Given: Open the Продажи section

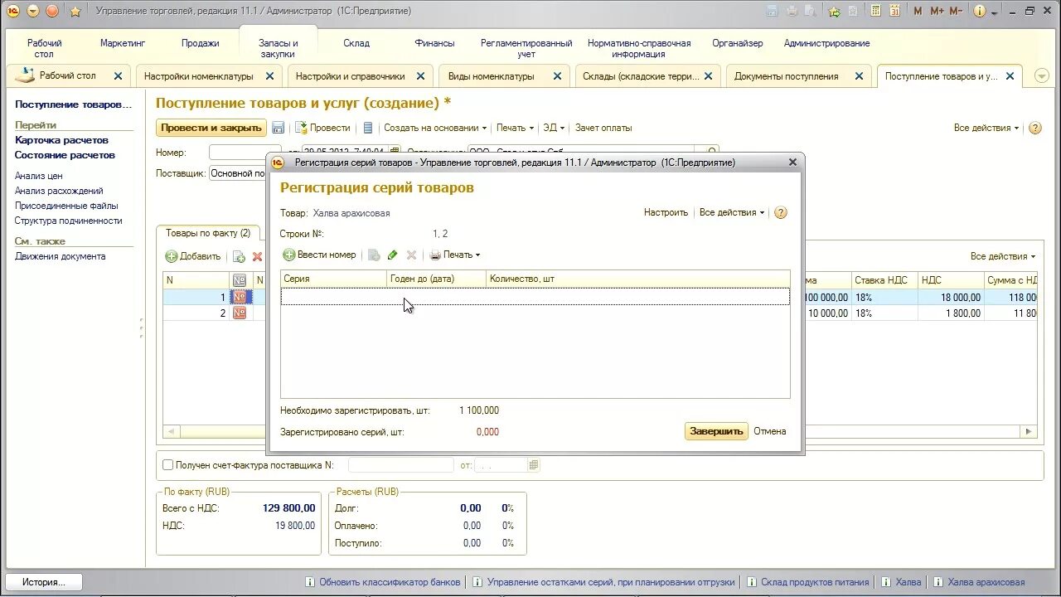Looking at the screenshot, I should [201, 43].
